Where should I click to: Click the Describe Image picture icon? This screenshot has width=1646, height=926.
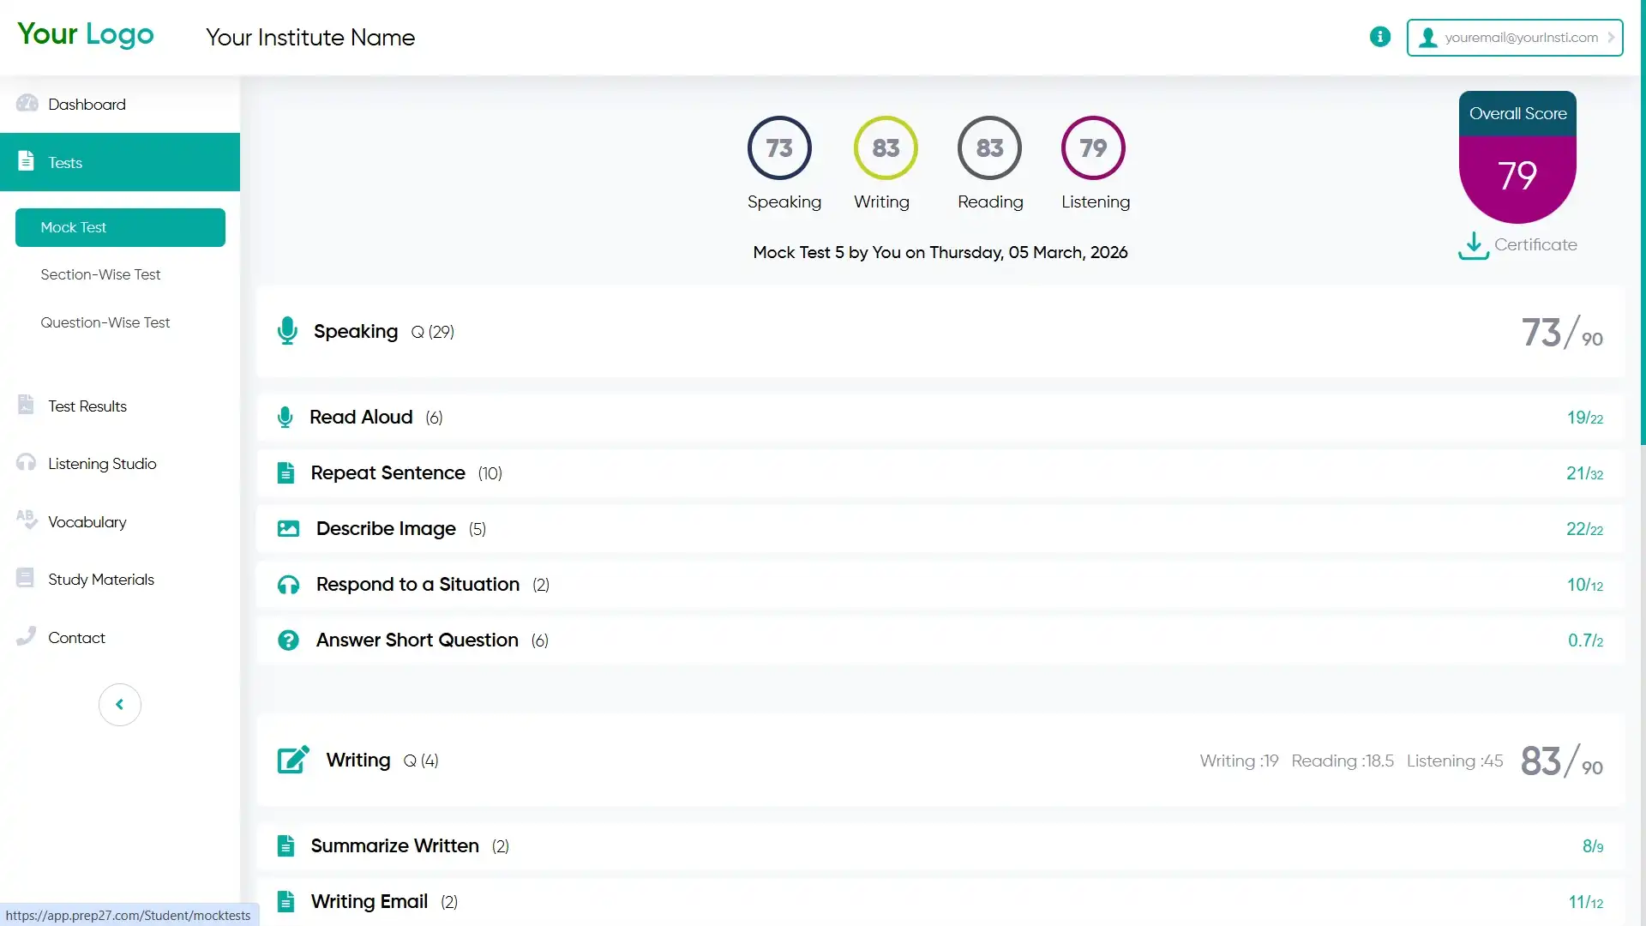coord(288,529)
